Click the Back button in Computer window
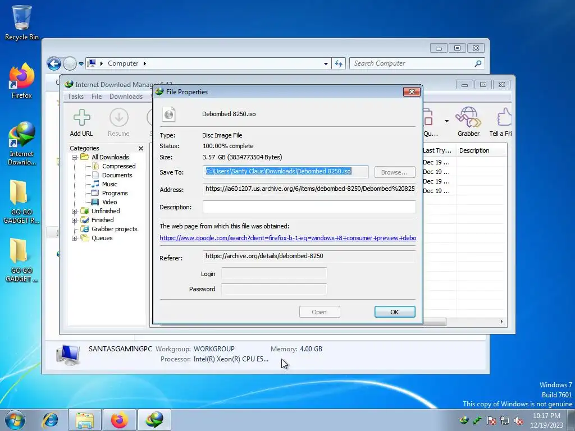Screen dimensions: 575x431 (x=54, y=64)
